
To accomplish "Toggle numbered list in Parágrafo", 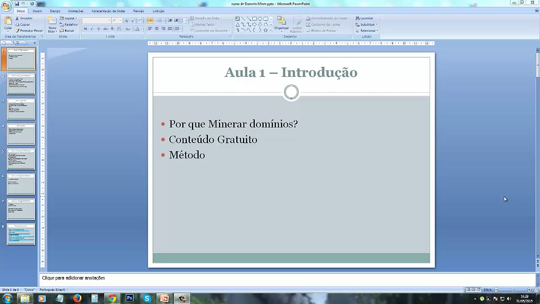I will (x=160, y=20).
